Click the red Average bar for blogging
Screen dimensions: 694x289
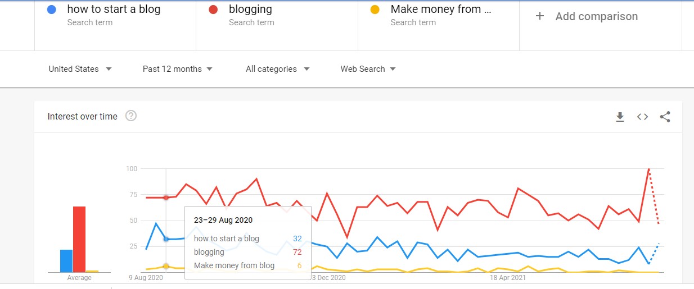point(79,240)
